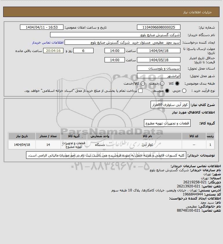This screenshot has height=244, width=223.
Task: Click the کولر آبی item name cell
Action: [x=147, y=145]
